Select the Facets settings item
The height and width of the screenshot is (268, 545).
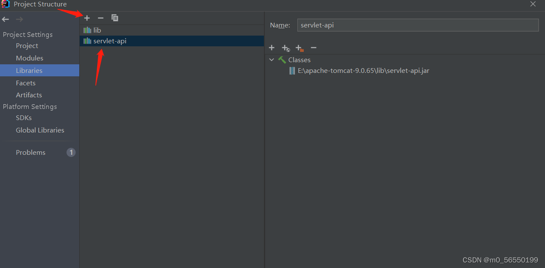coord(26,83)
